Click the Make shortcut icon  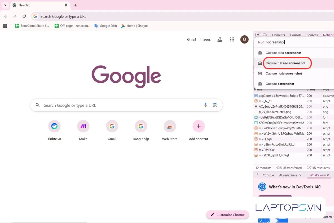pos(83,126)
